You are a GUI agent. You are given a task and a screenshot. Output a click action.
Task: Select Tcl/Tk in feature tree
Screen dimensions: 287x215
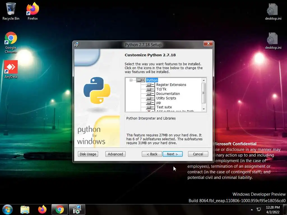(x=161, y=89)
